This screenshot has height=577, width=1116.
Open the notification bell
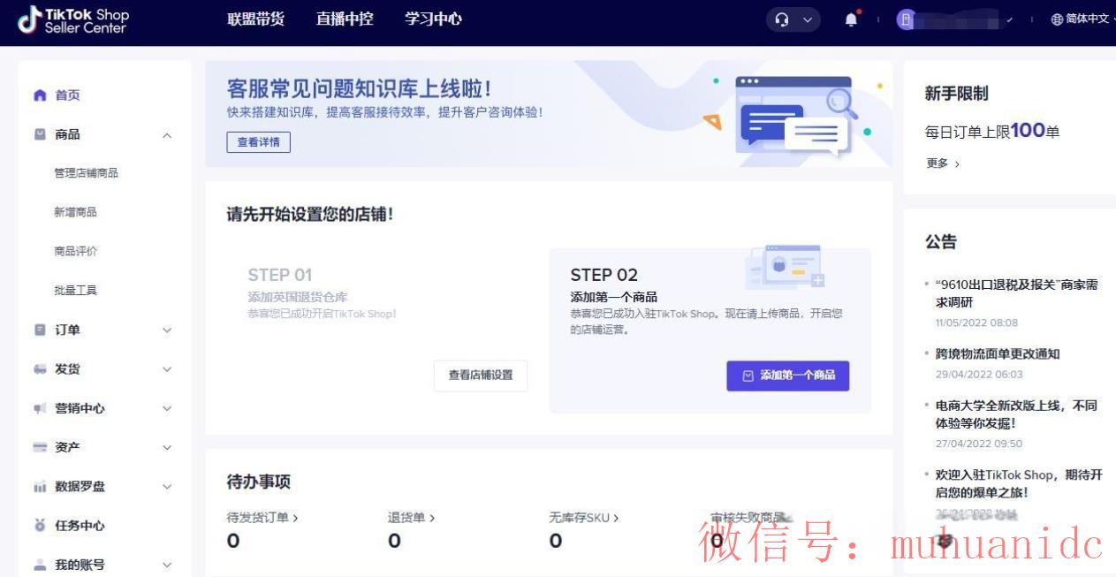click(x=851, y=19)
